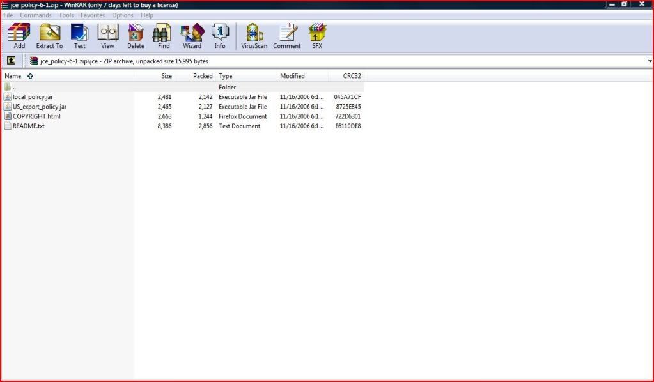Open the File menu
This screenshot has width=654, height=382.
pyautogui.click(x=8, y=15)
